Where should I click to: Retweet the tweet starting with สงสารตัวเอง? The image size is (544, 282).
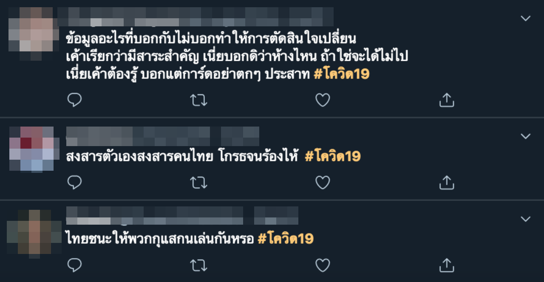(x=198, y=183)
